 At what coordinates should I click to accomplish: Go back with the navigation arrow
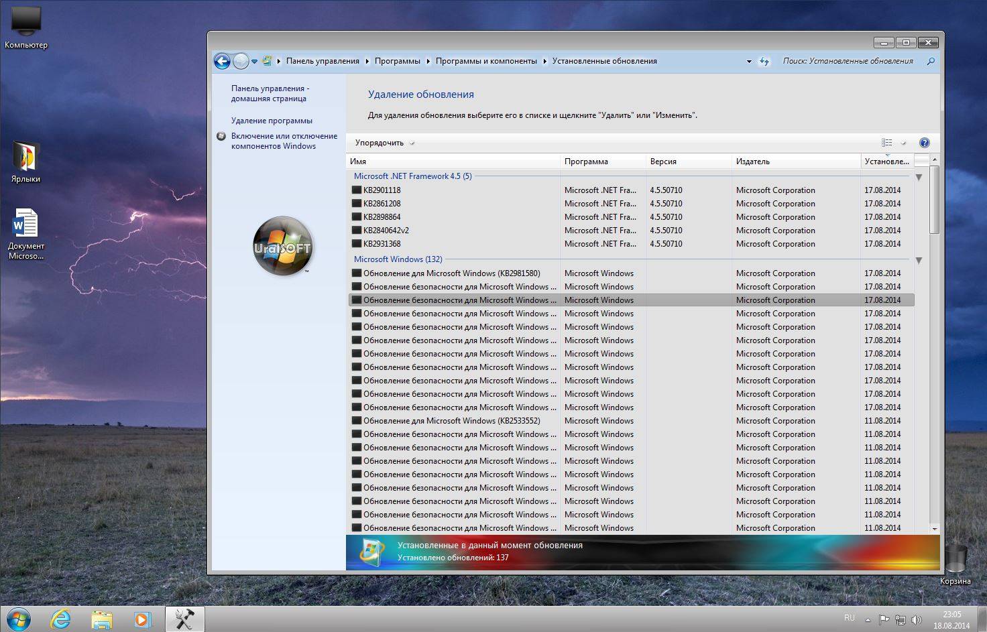tap(222, 61)
